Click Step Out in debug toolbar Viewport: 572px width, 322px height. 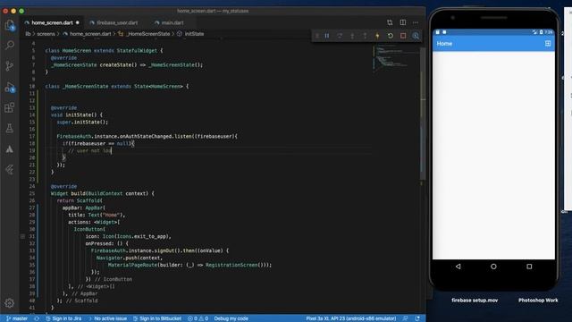[365, 36]
